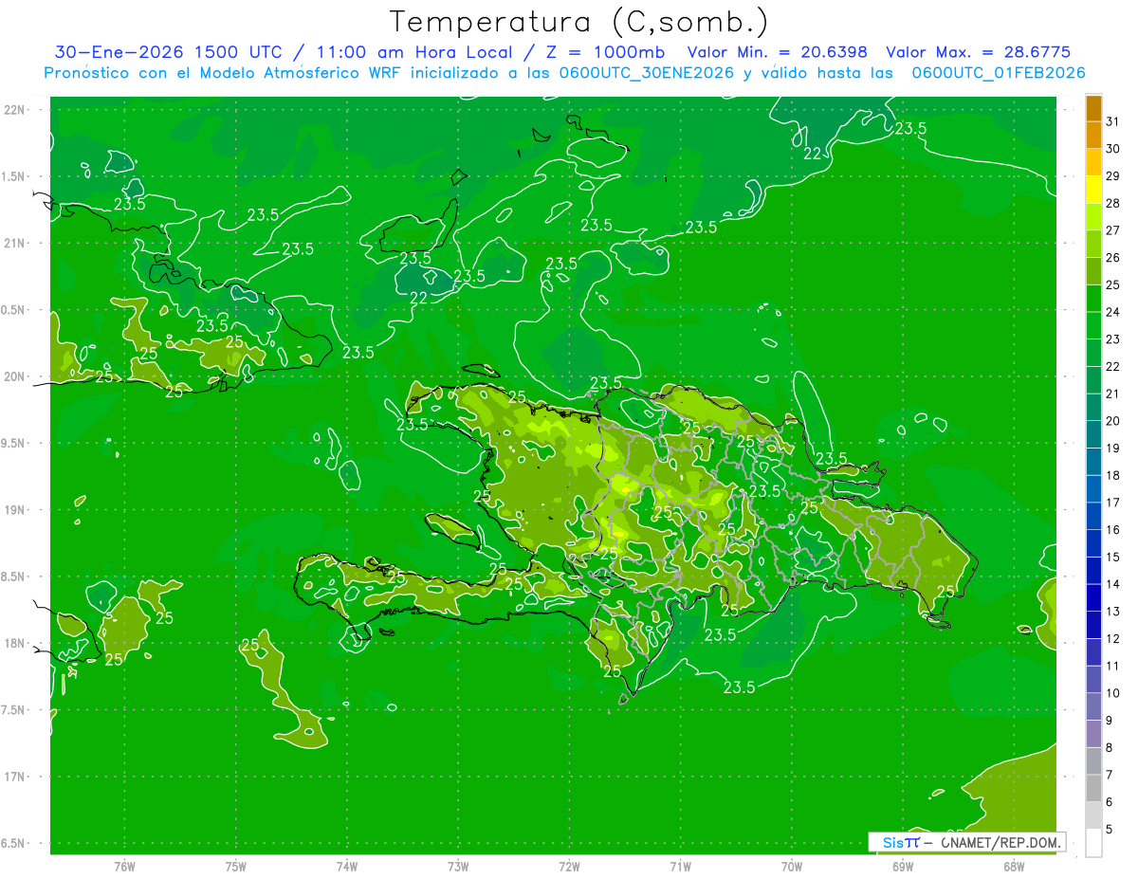Screen dimensions: 1138x879
Task: Click the '15' colorbar scale label
Action: coord(1112,557)
